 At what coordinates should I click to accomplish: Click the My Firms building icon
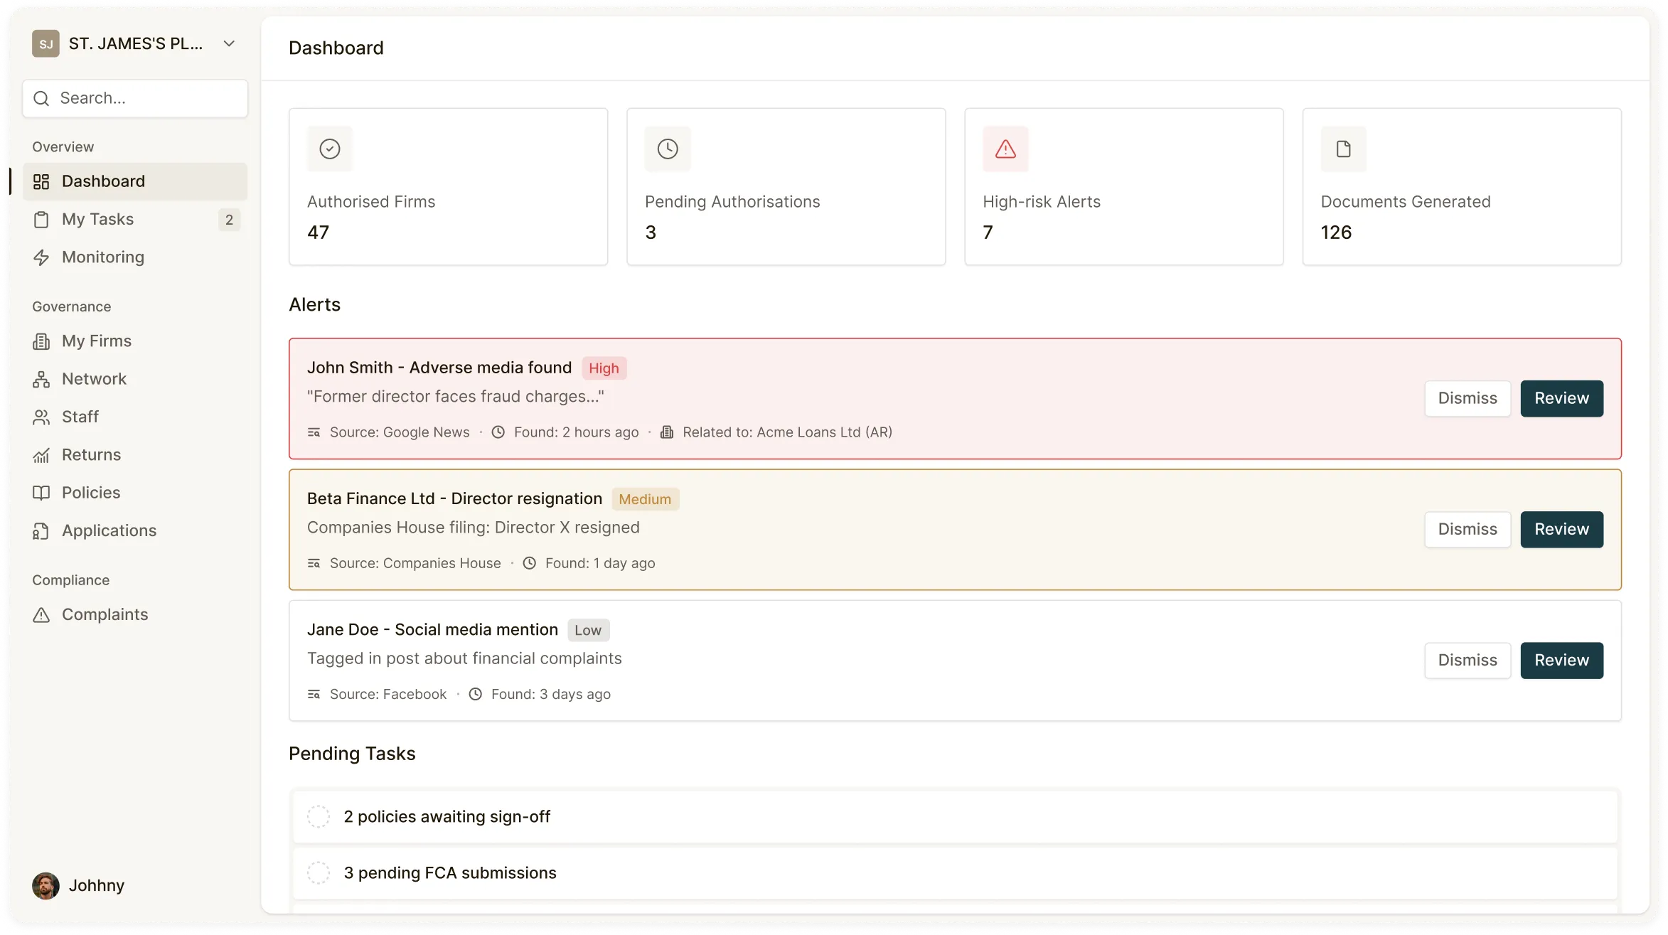pos(42,341)
